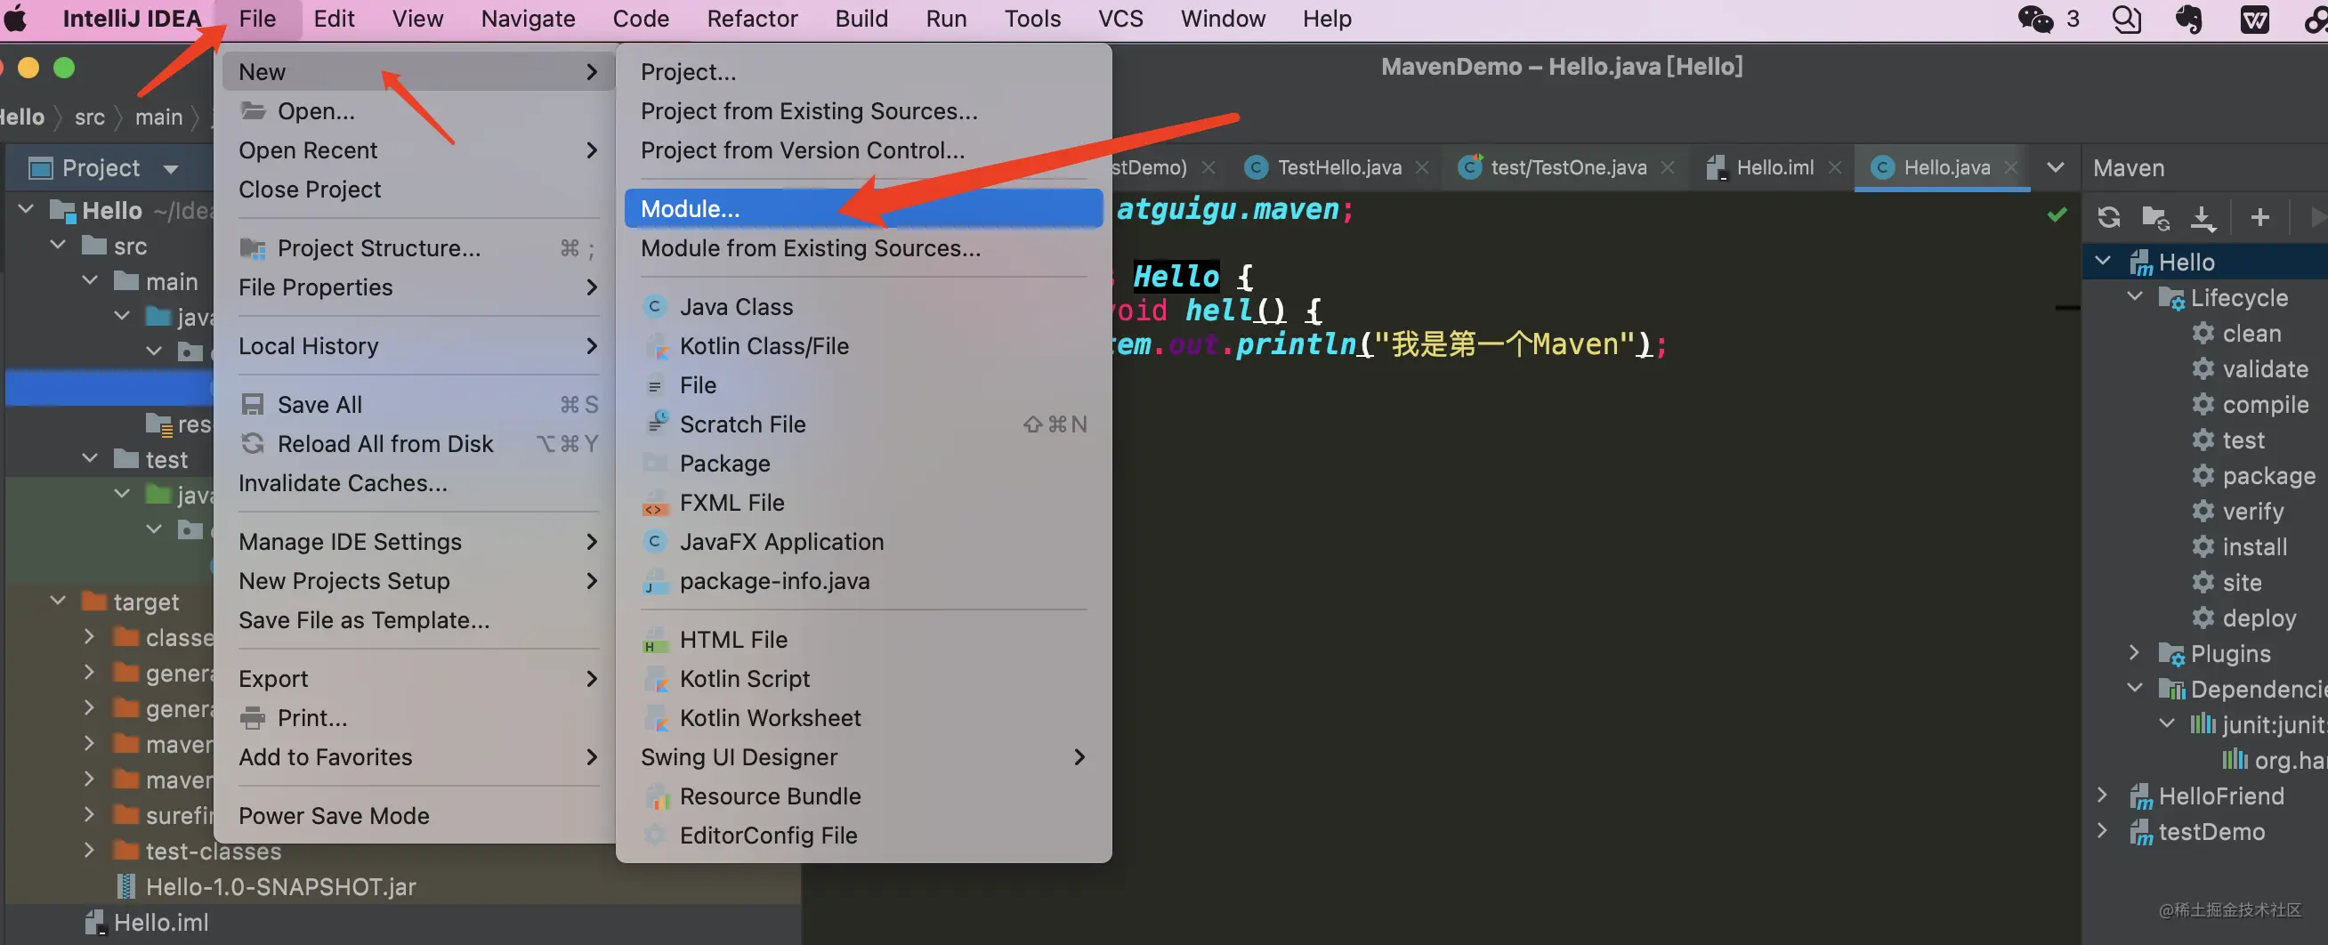Screen dimensions: 2328x945
Task: Add Maven project with plus icon
Action: [x=2259, y=217]
